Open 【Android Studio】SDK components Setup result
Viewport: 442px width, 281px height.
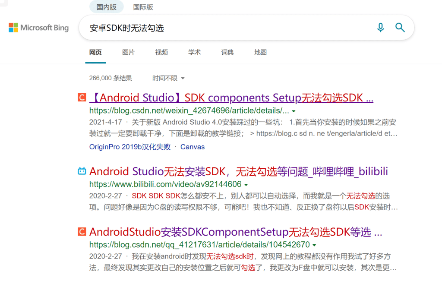click(x=231, y=98)
